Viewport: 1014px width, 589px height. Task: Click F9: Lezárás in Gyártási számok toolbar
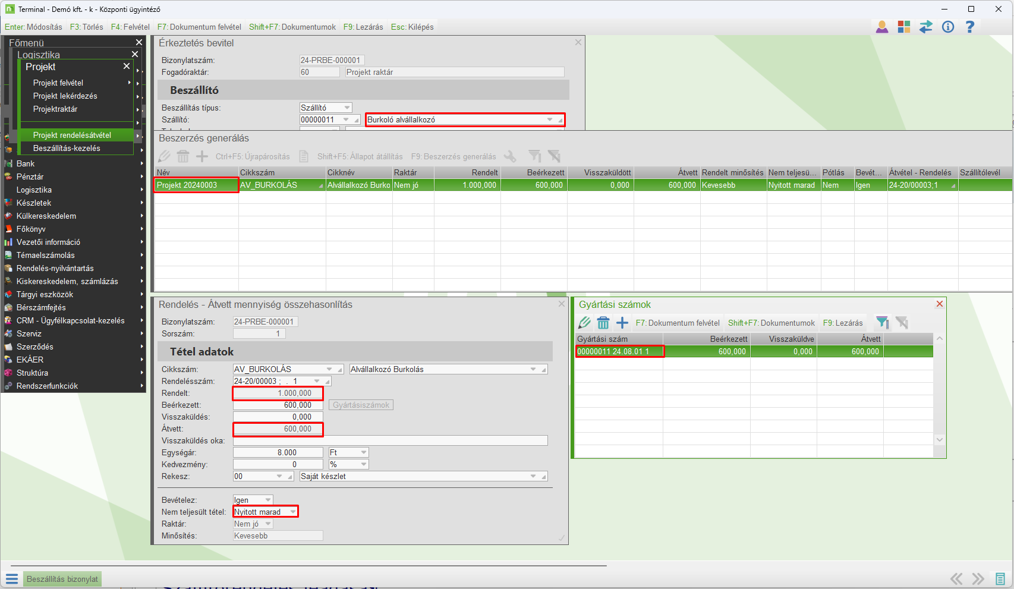(843, 323)
